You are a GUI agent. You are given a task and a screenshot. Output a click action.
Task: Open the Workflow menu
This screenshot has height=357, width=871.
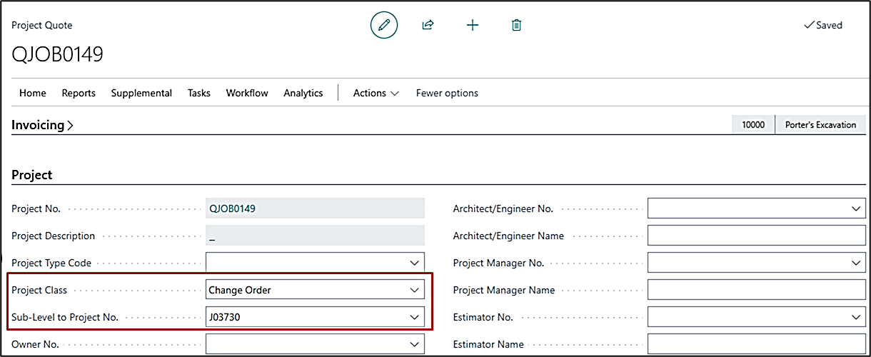pos(247,93)
